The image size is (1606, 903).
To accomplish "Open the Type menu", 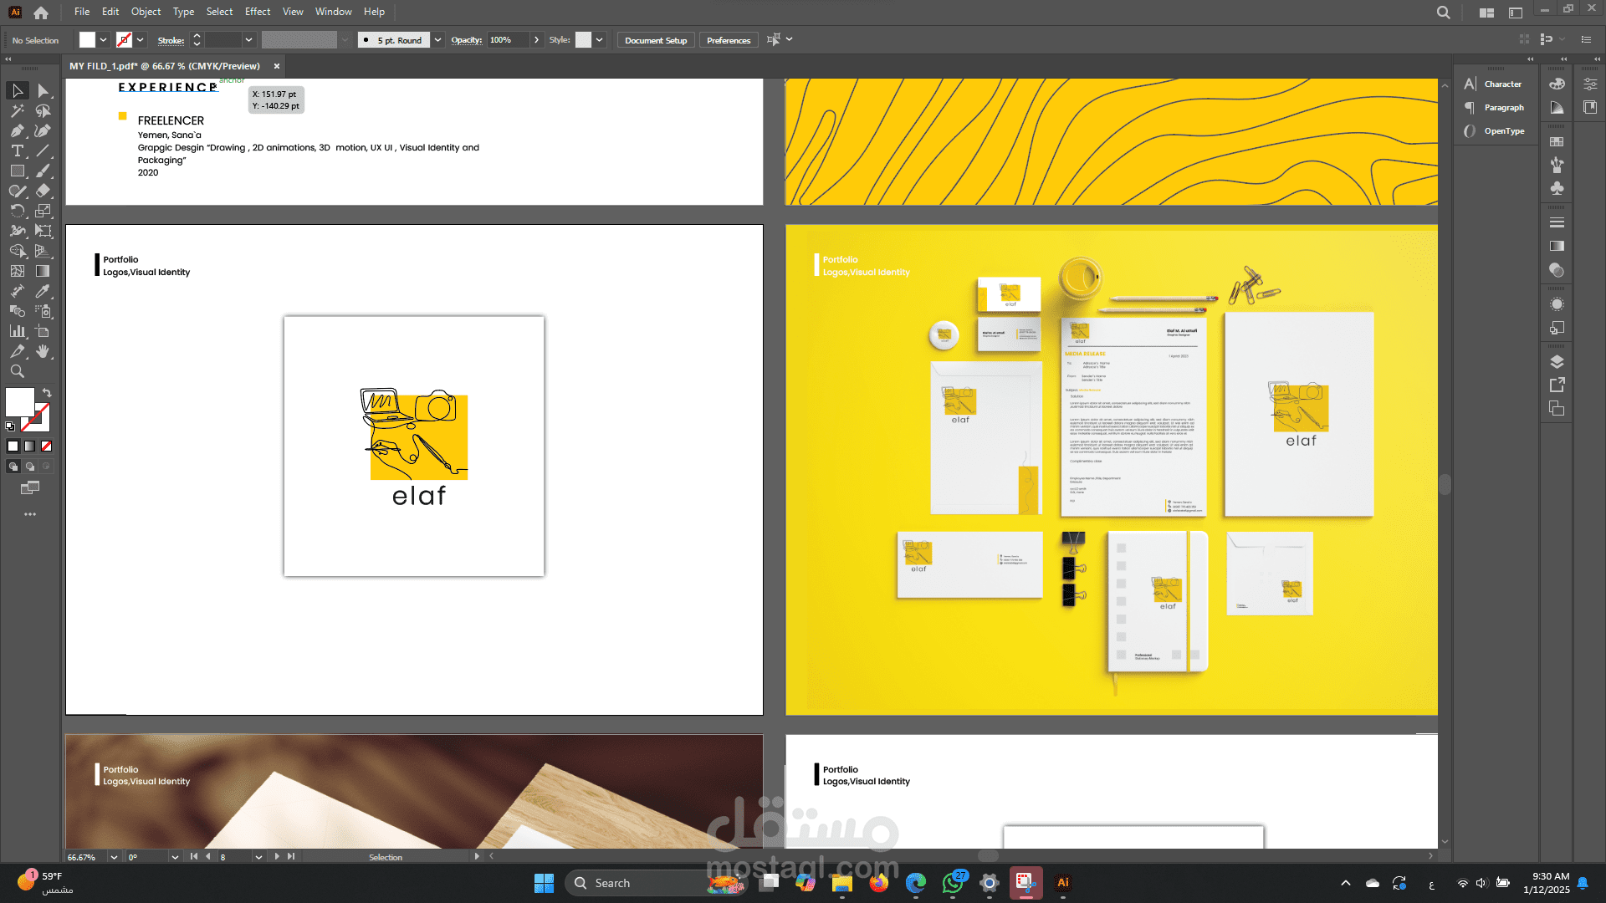I will coord(183,12).
